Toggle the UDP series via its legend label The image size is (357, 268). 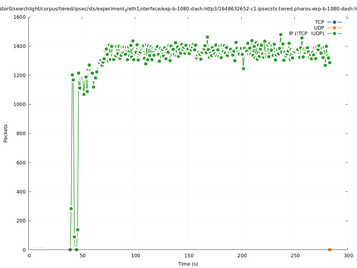(x=319, y=28)
